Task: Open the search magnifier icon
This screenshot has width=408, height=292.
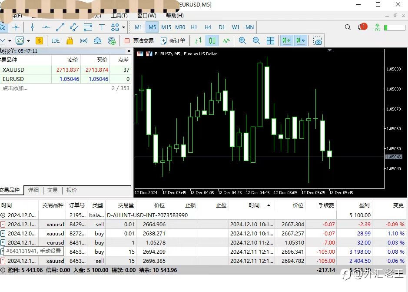Action: (x=348, y=27)
